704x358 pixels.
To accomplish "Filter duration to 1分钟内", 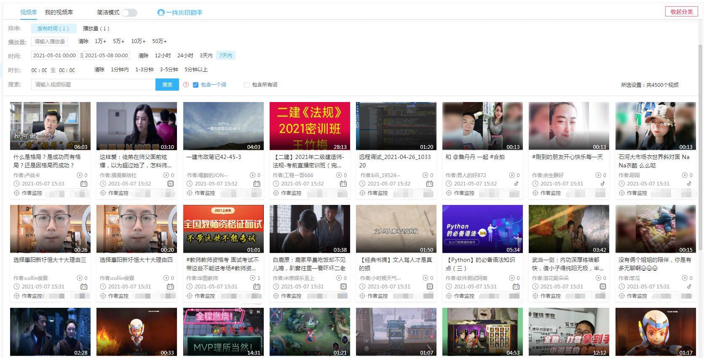I will click(120, 70).
